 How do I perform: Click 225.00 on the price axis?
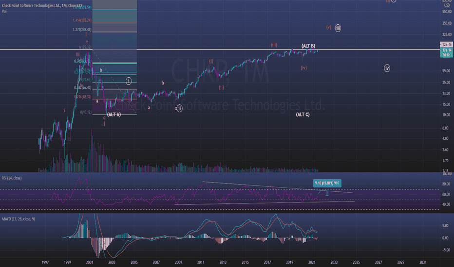coord(447,34)
